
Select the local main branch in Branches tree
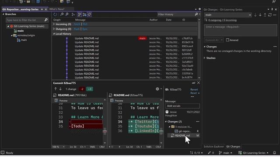21,31
